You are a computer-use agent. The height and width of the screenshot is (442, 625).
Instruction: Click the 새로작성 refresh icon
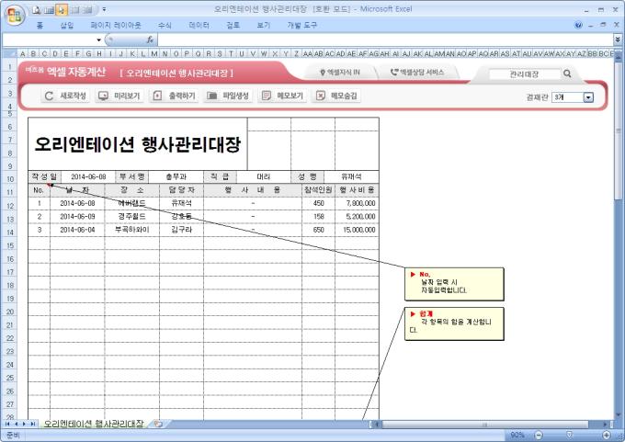click(x=49, y=96)
